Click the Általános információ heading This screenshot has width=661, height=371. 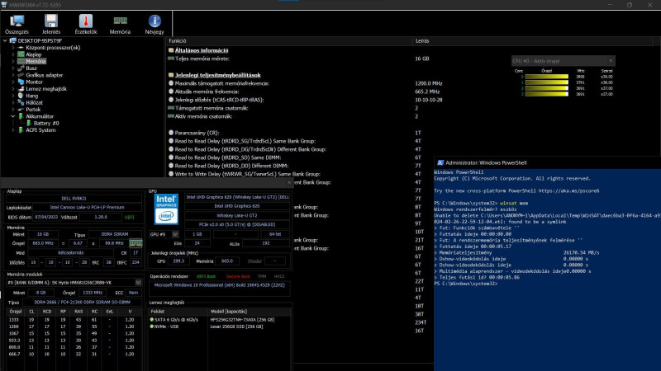[202, 50]
